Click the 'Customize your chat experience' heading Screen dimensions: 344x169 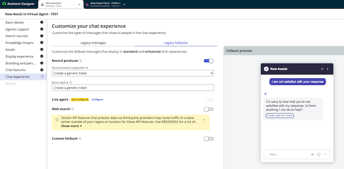[89, 26]
